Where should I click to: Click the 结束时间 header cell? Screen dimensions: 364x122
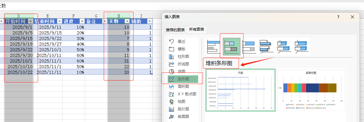click(x=48, y=21)
